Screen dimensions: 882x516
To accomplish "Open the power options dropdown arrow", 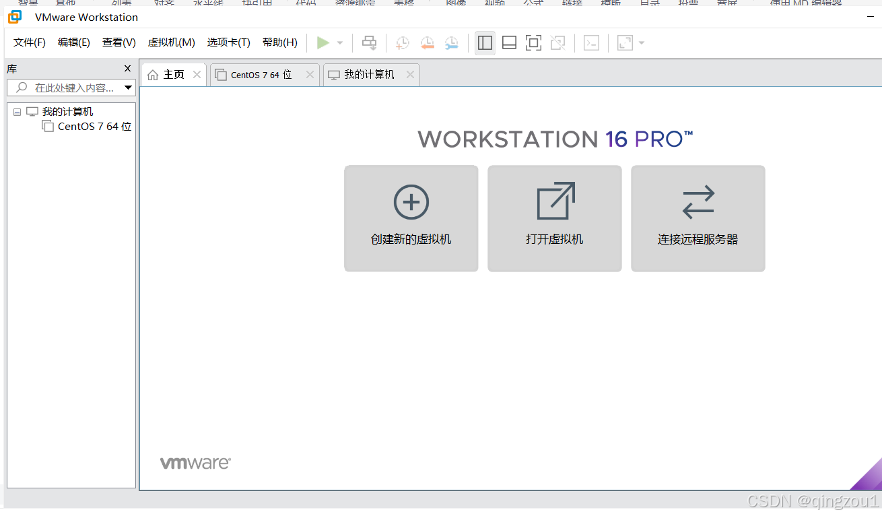I will pos(340,43).
